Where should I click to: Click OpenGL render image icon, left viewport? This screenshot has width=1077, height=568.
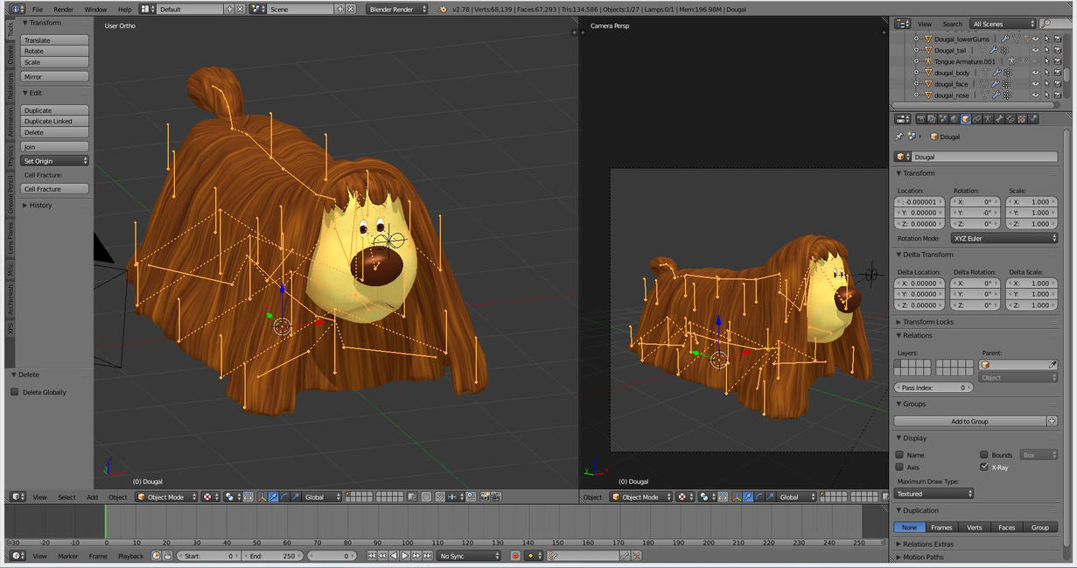[x=484, y=497]
